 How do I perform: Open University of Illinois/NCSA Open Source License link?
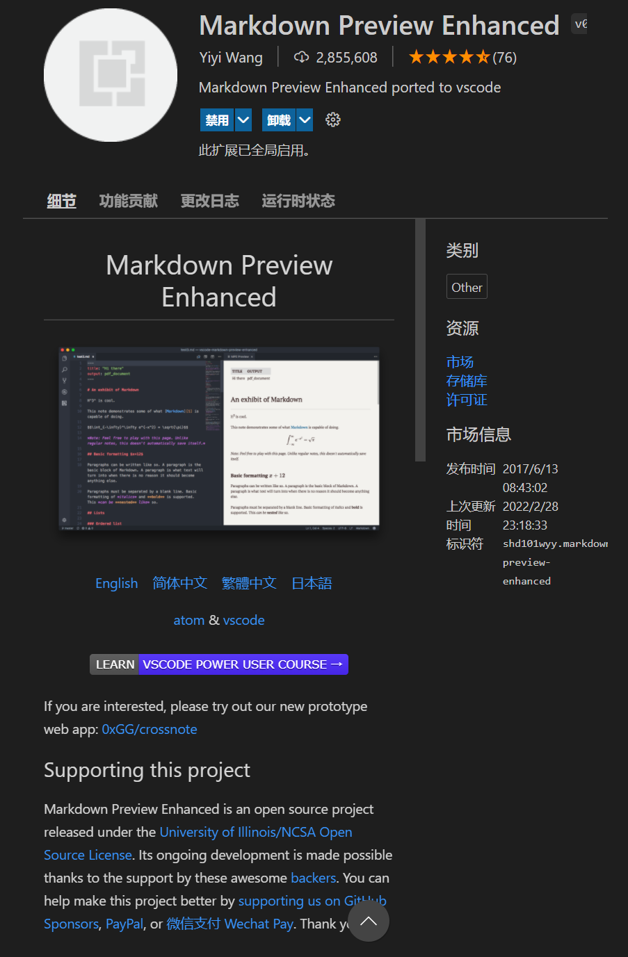198,843
